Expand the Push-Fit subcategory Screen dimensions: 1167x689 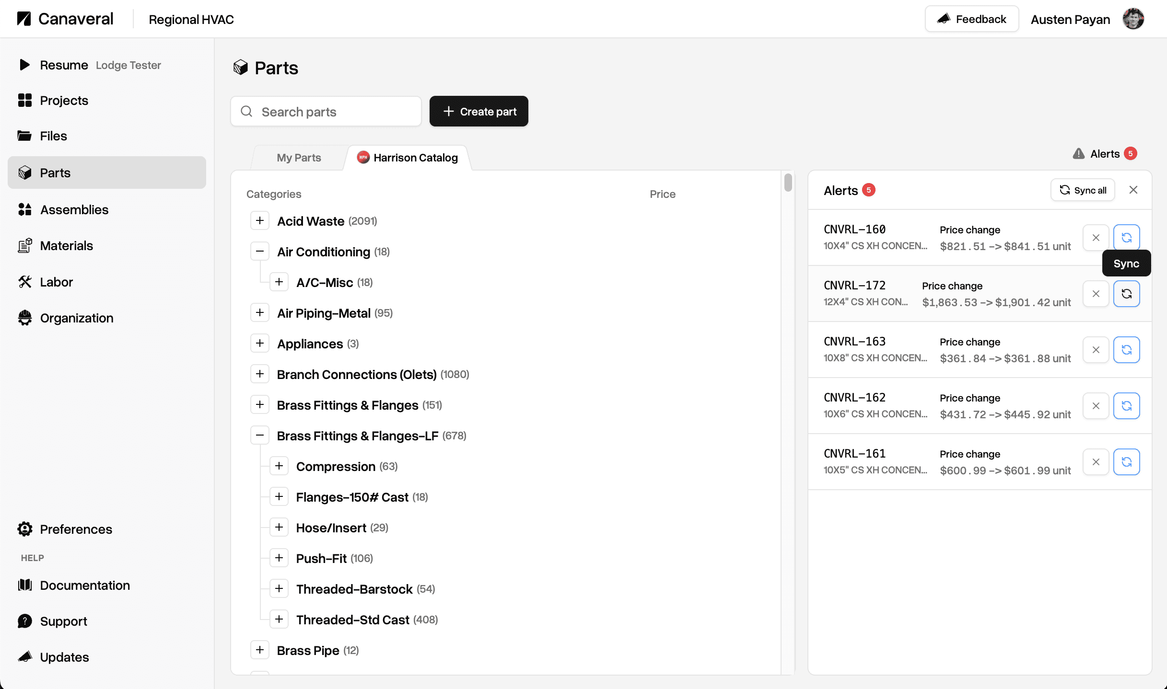pyautogui.click(x=279, y=558)
